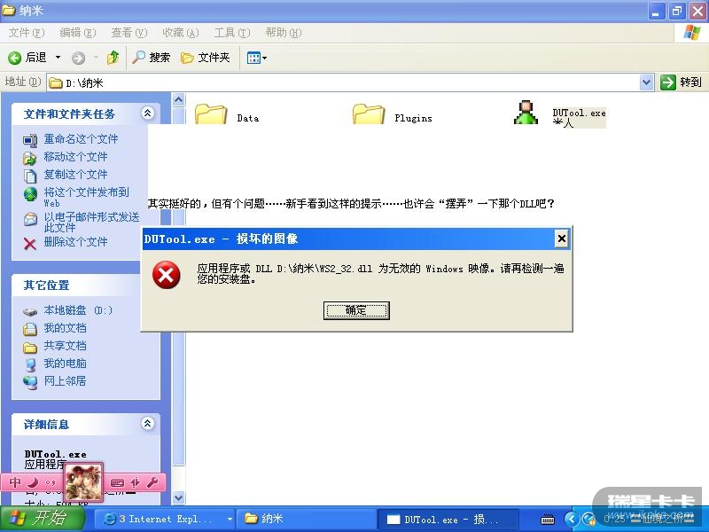Screen dimensions: 709x532
Task: Open the 工具(T) menu
Action: [x=232, y=33]
